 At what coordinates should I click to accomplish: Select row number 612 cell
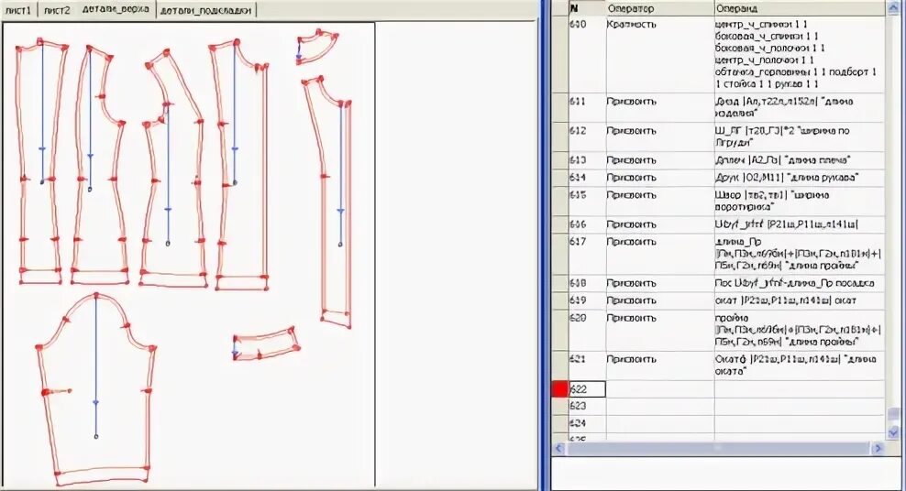click(587, 136)
